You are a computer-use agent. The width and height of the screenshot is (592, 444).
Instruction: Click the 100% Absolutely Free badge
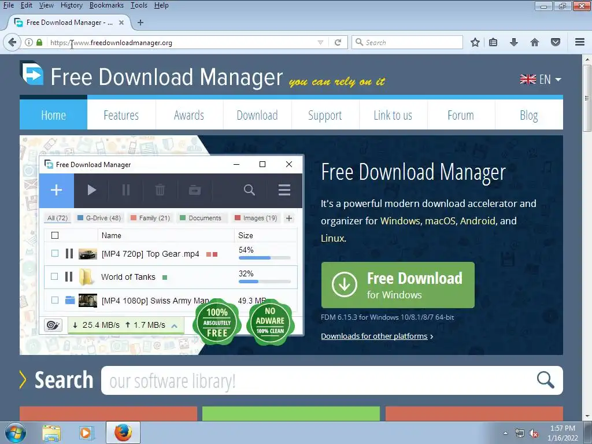click(217, 322)
